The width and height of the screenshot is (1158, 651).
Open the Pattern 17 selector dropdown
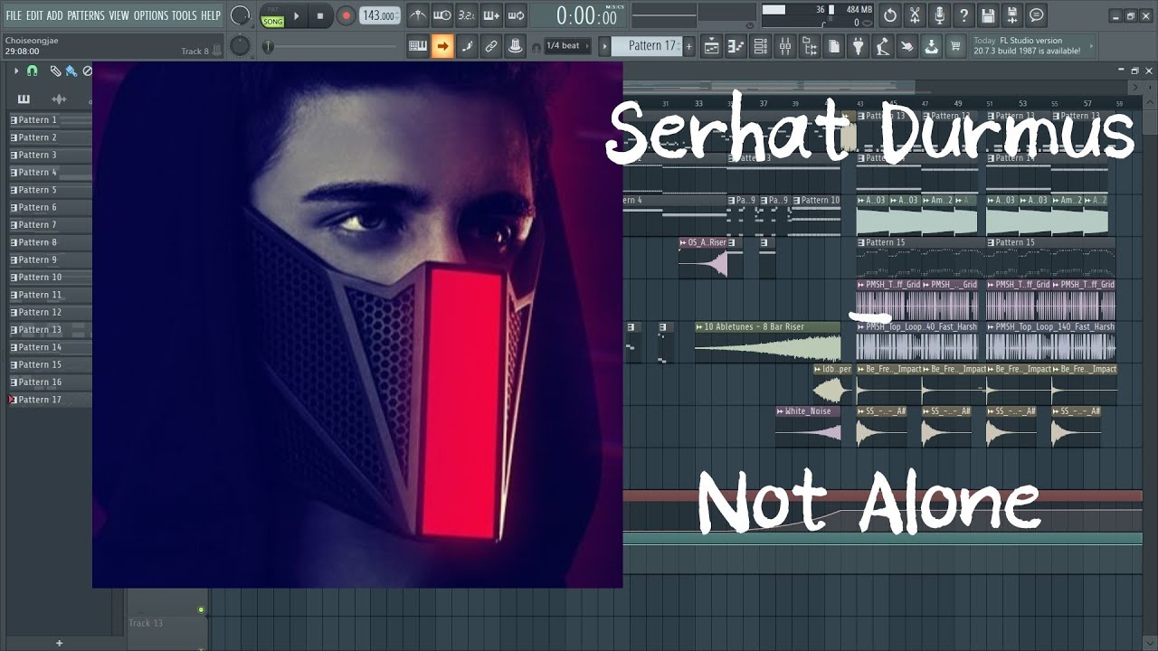click(647, 46)
